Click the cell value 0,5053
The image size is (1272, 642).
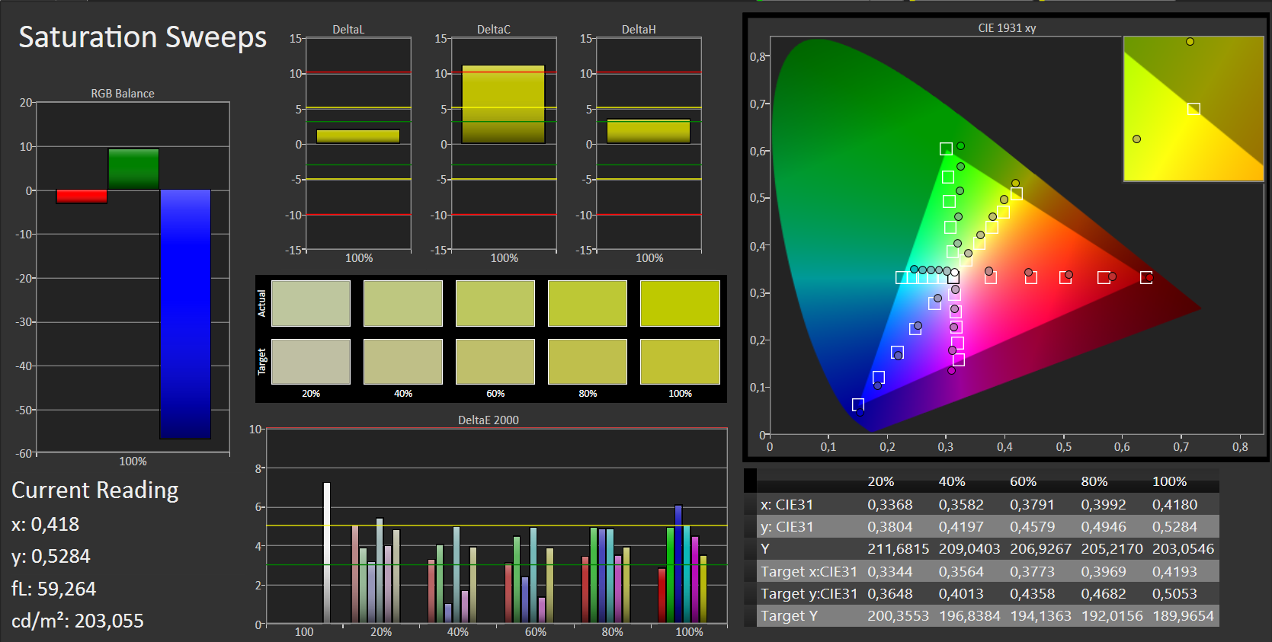[1174, 593]
